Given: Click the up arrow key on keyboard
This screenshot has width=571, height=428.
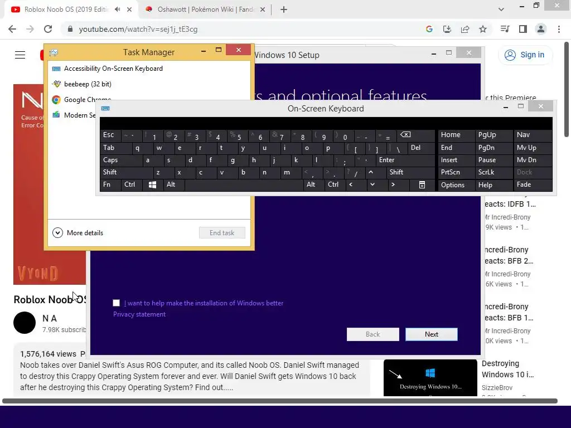Looking at the screenshot, I should point(371,172).
